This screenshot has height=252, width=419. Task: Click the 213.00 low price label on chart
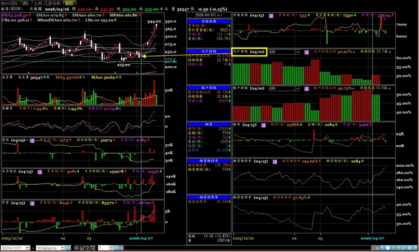(123, 65)
